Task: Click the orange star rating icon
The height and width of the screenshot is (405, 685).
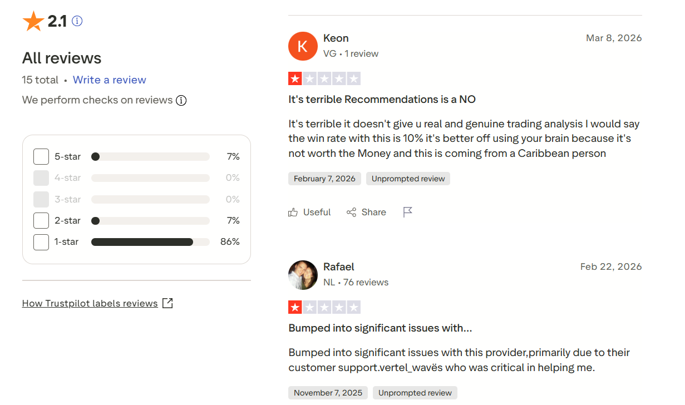Action: click(33, 21)
